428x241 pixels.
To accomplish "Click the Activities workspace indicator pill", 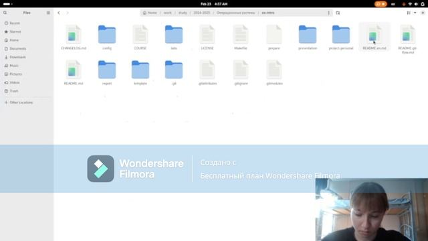I will [7, 4].
